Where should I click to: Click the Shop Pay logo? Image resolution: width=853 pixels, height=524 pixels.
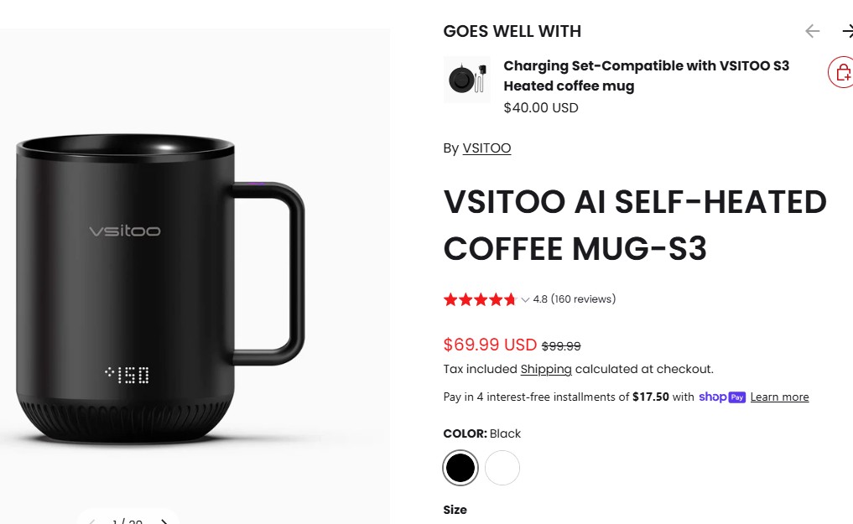(x=721, y=397)
